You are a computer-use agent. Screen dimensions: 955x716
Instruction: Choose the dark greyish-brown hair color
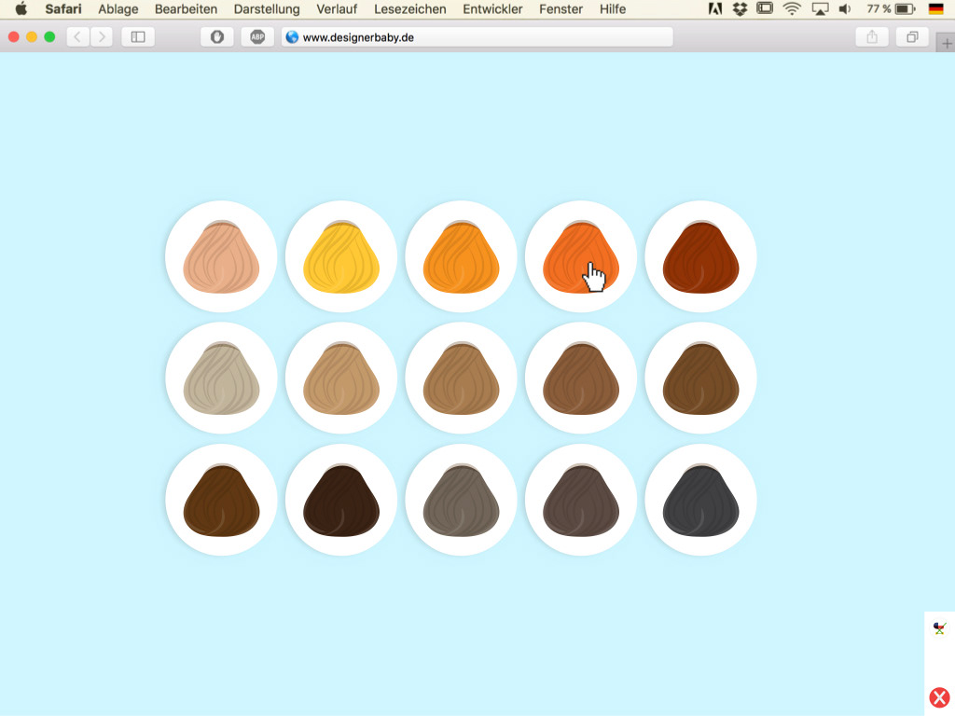pyautogui.click(x=581, y=500)
